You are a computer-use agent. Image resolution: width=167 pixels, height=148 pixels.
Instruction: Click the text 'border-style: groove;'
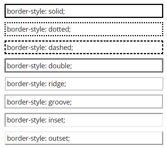39,102
